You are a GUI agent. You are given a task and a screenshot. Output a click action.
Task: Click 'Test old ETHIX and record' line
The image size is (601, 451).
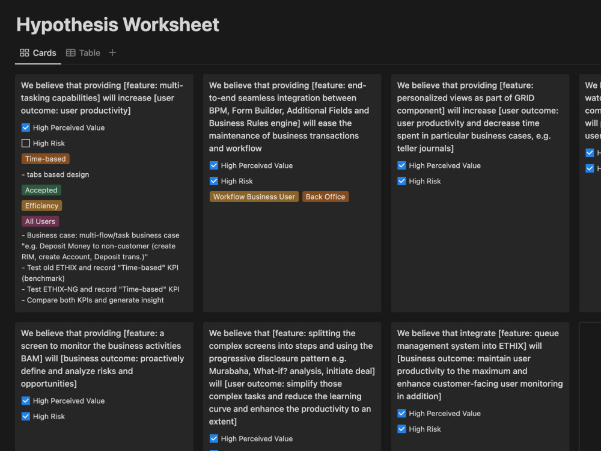pyautogui.click(x=100, y=272)
